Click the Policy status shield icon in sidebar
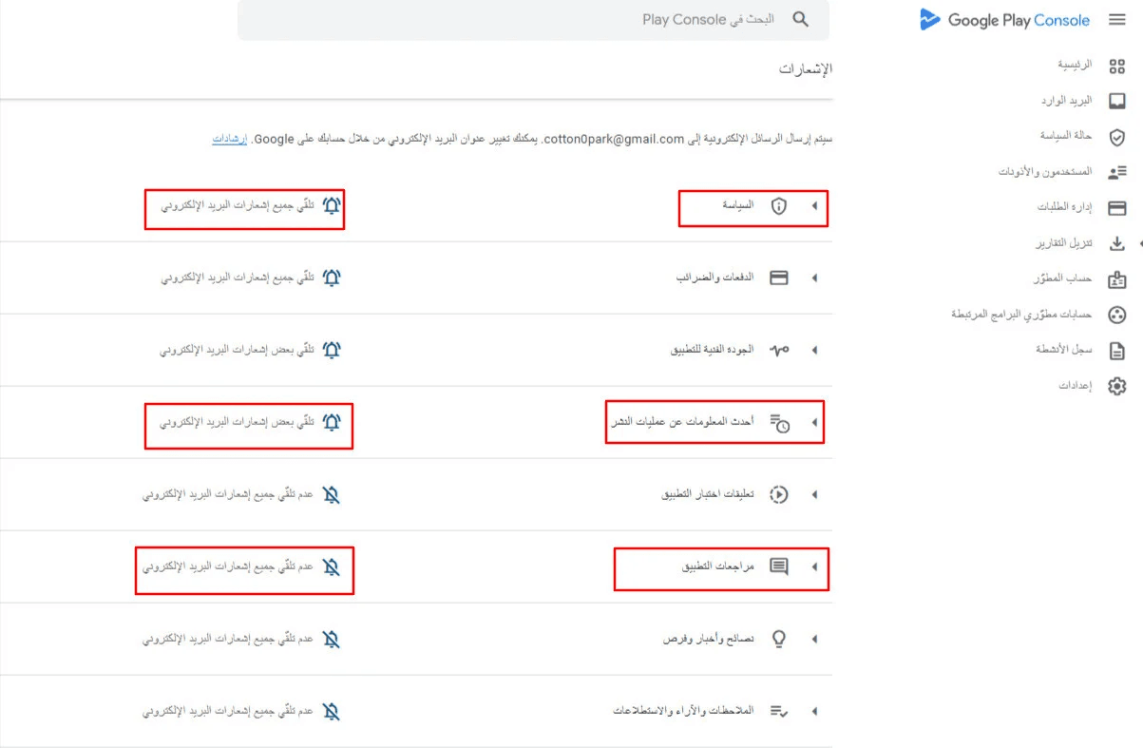The height and width of the screenshot is (748, 1143). point(1117,137)
